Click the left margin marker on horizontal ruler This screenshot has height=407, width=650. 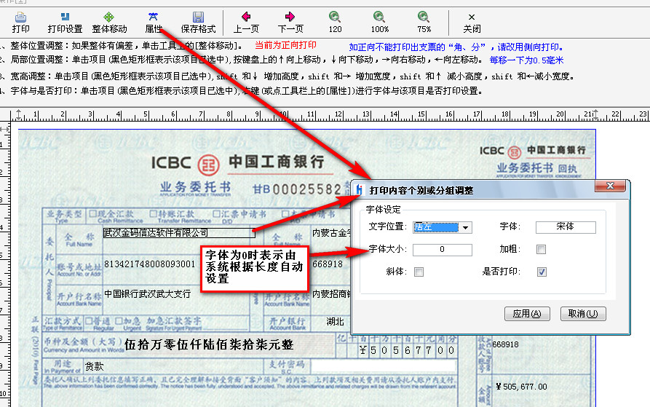click(19, 115)
